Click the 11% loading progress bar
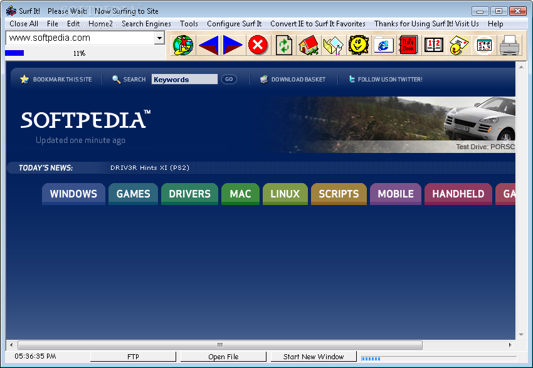533x368 pixels. pyautogui.click(x=85, y=53)
